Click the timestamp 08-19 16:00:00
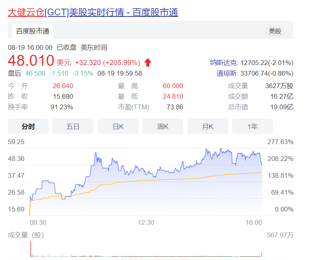 [30, 48]
